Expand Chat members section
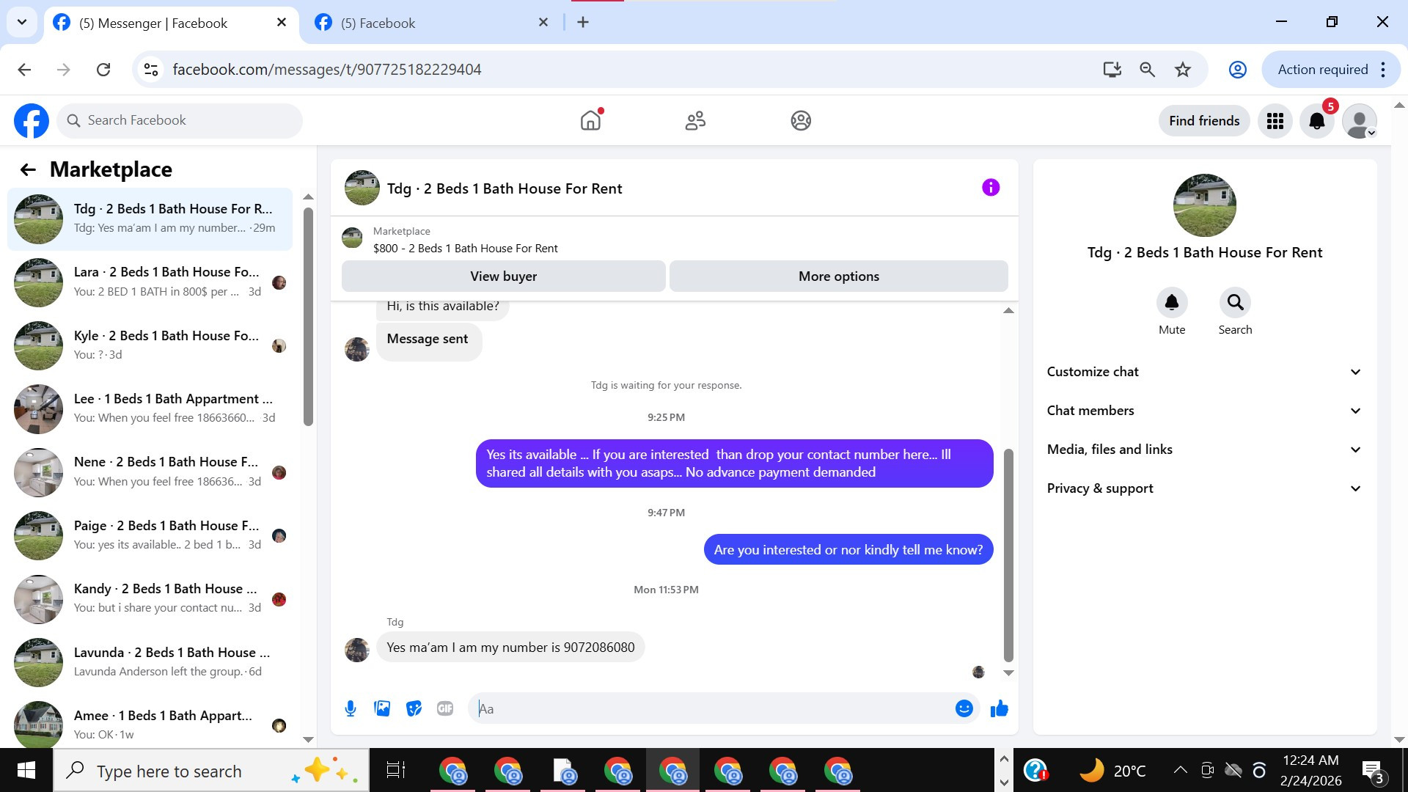The image size is (1408, 792). click(1204, 411)
